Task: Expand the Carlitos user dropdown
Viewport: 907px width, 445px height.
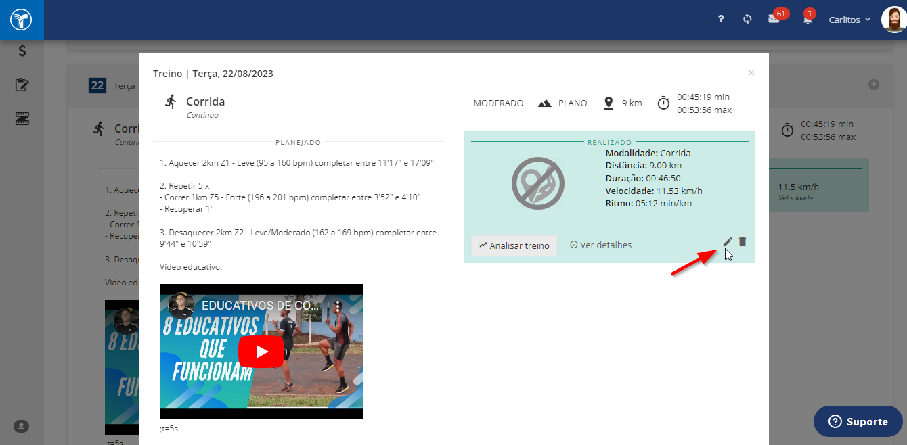Action: pos(849,20)
